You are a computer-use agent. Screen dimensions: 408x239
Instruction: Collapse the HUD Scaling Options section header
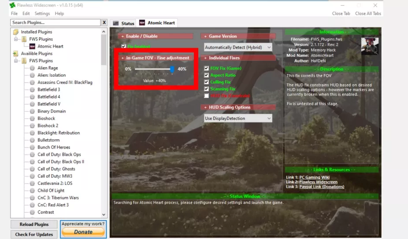point(238,107)
